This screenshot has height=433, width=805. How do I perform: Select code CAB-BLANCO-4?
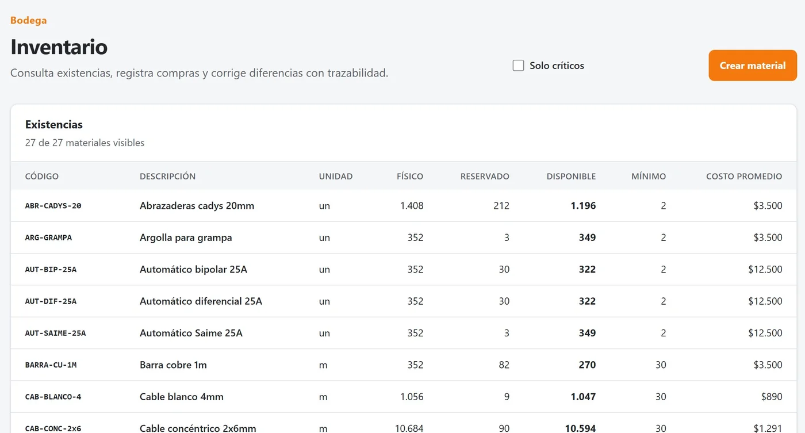(x=53, y=397)
